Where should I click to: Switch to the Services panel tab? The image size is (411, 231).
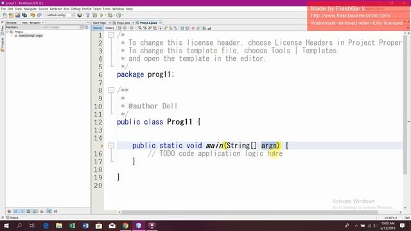coord(12,23)
